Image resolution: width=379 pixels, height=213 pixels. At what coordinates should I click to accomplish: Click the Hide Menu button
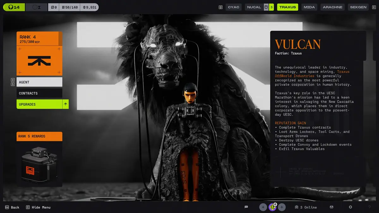[x=38, y=207]
